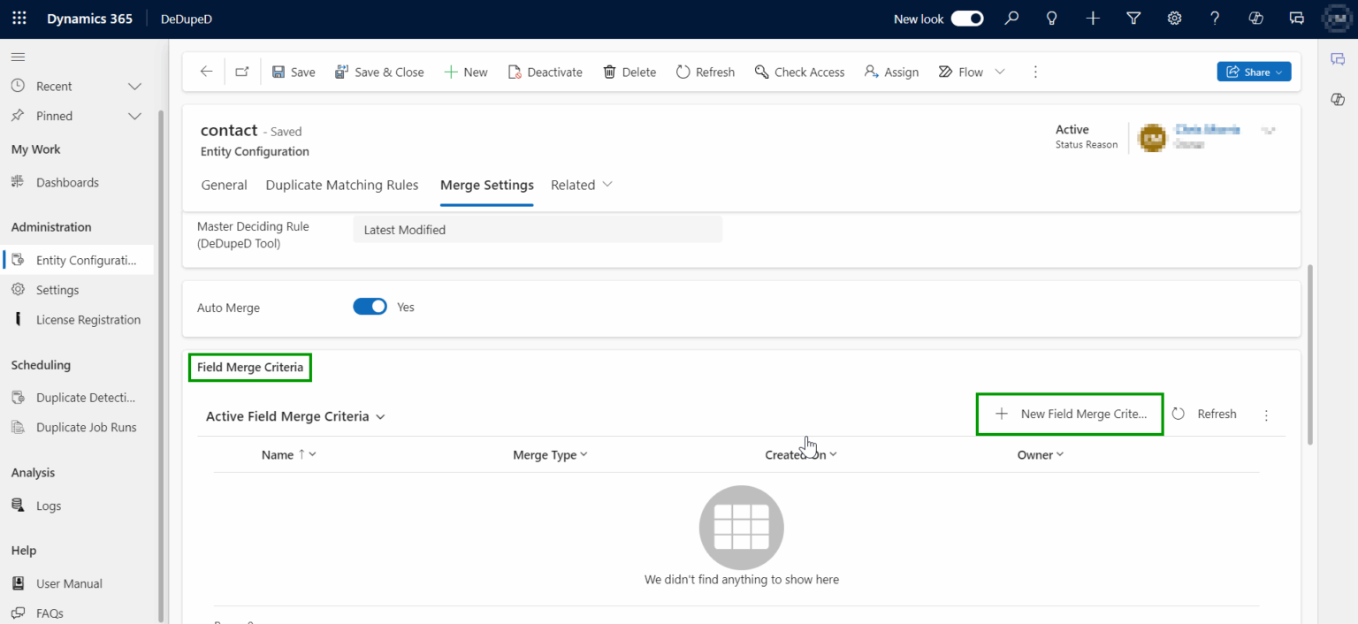Click New Field Merge Criteria button

1069,413
